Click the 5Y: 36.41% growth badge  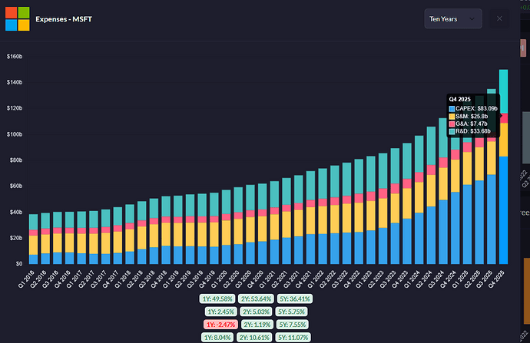pos(295,298)
